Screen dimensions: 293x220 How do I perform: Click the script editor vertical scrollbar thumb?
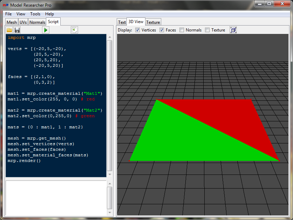[110, 106]
